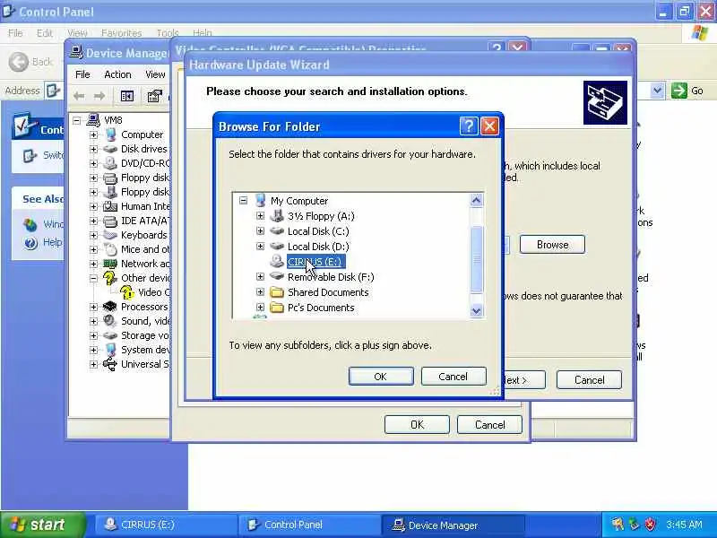717x538 pixels.
Task: Click VM8 computer icon in Device Manager
Action: (x=93, y=120)
